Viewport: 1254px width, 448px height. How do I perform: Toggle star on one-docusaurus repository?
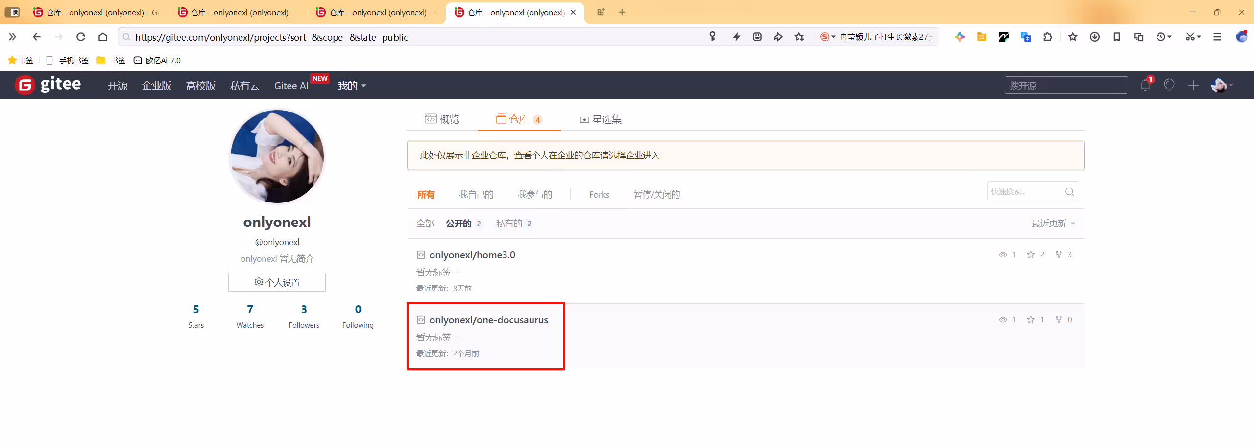tap(1031, 319)
